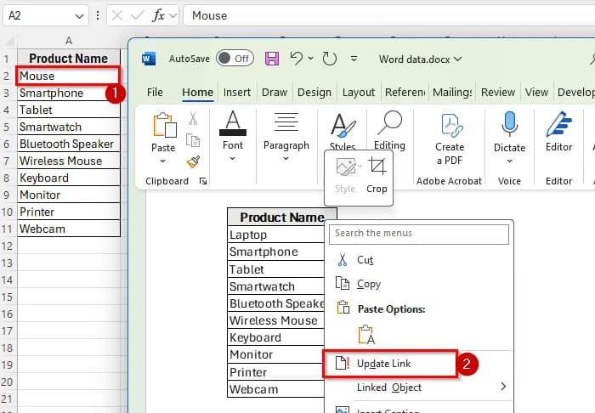The width and height of the screenshot is (595, 413).
Task: Click the Keep Text Only paste icon
Action: (x=366, y=334)
